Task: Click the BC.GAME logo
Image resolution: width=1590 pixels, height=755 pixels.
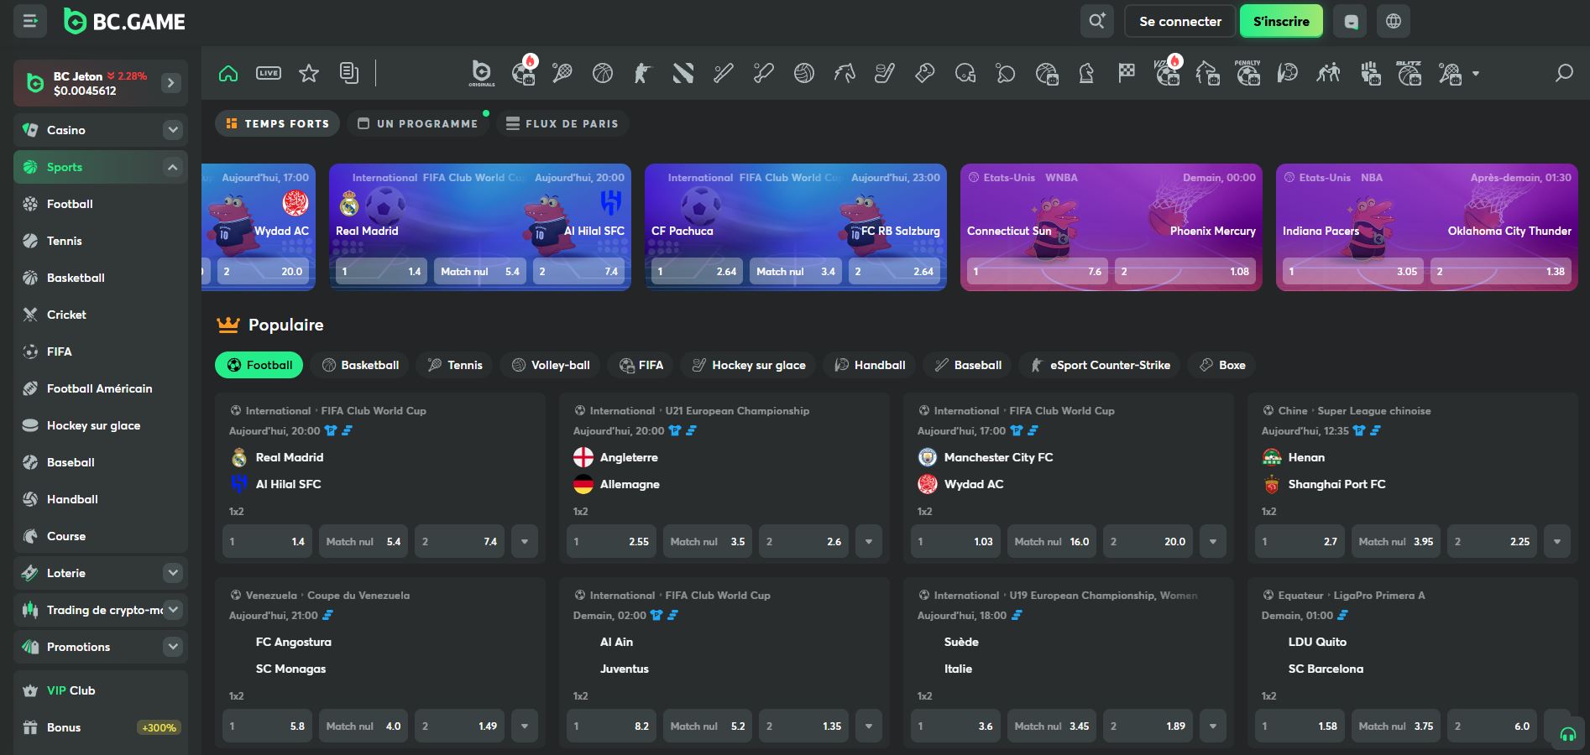Action: tap(125, 22)
